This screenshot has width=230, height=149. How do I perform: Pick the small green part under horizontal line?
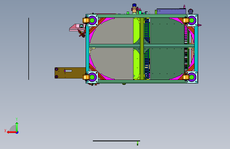pos(137,143)
